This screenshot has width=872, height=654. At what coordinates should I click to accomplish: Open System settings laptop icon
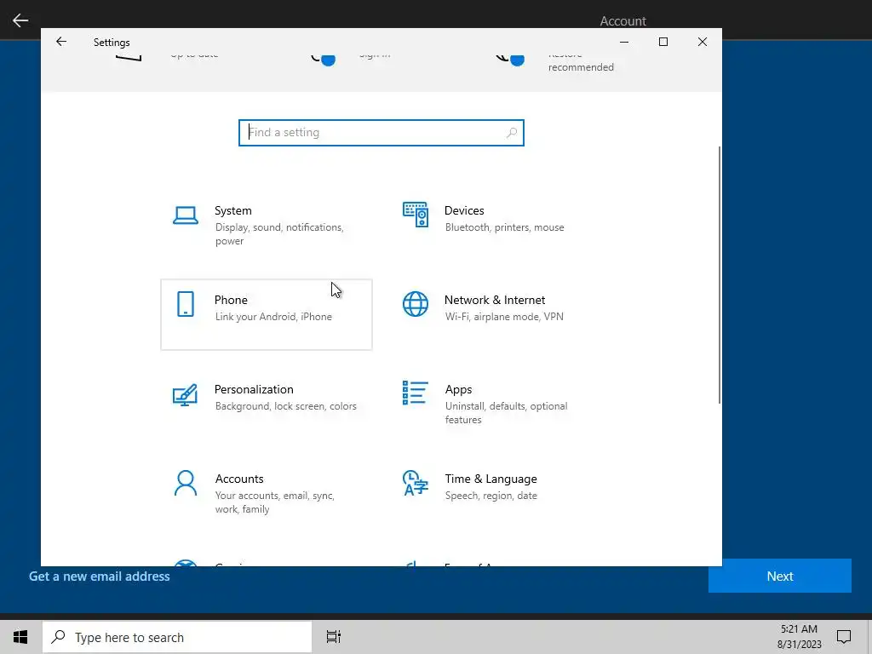[x=185, y=215]
